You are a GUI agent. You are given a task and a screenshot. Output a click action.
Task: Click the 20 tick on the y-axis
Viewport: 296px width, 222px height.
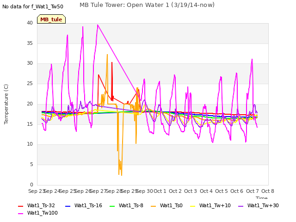[30, 104]
